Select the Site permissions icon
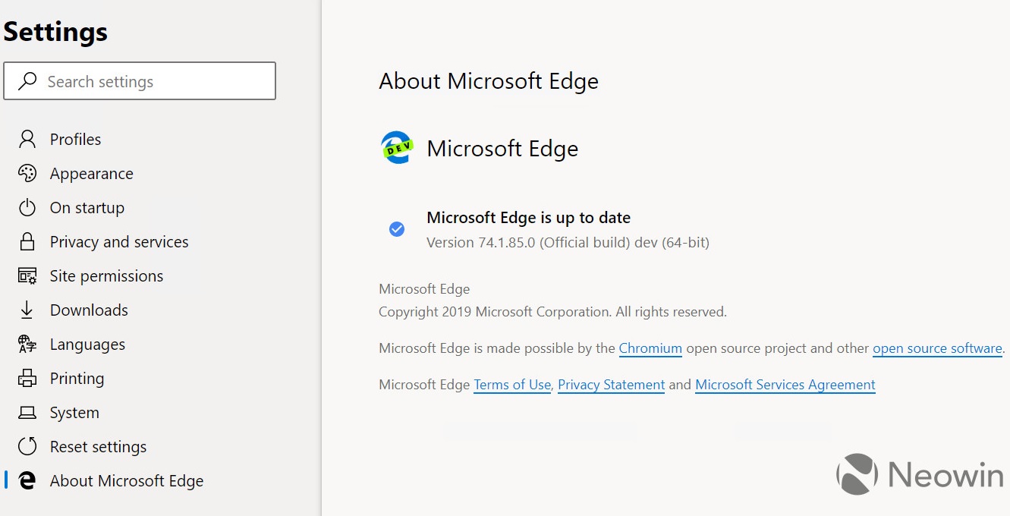1010x516 pixels. click(27, 275)
